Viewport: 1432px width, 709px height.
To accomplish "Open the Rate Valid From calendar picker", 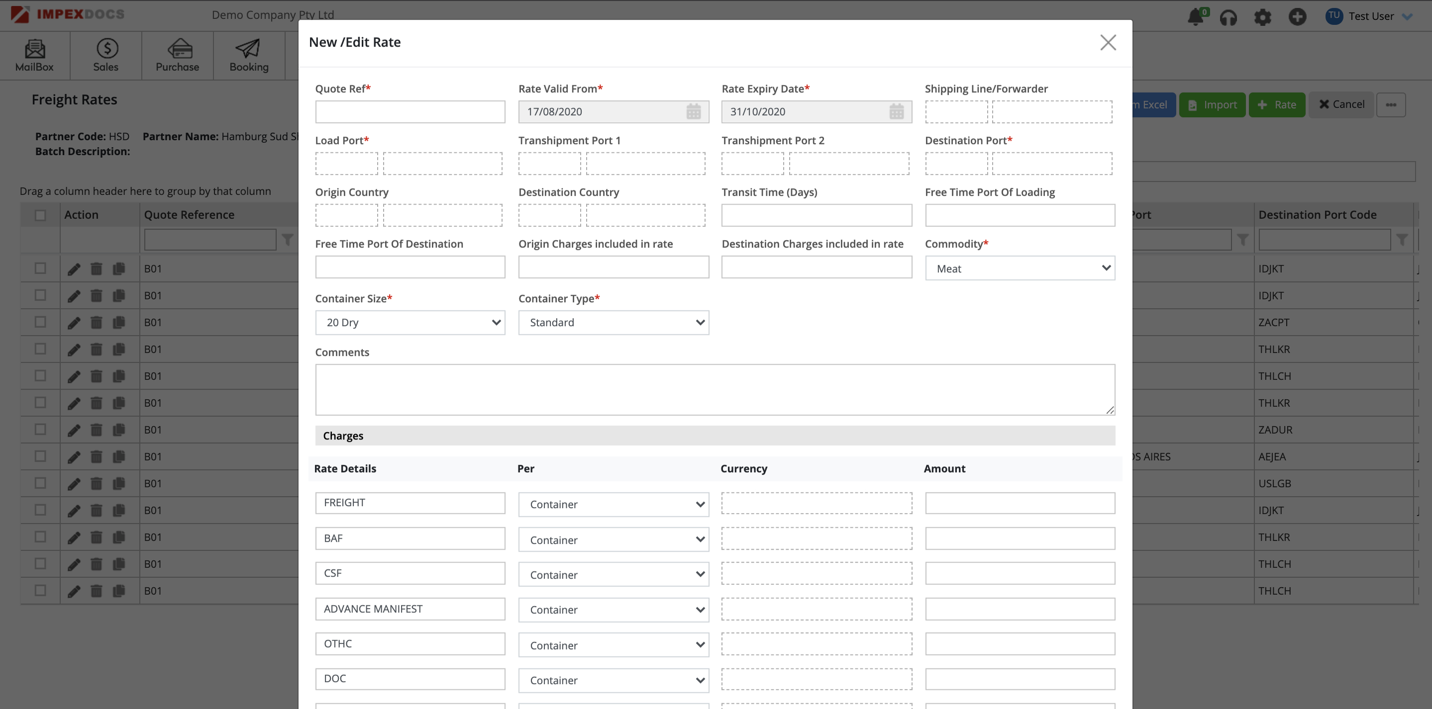I will click(693, 112).
